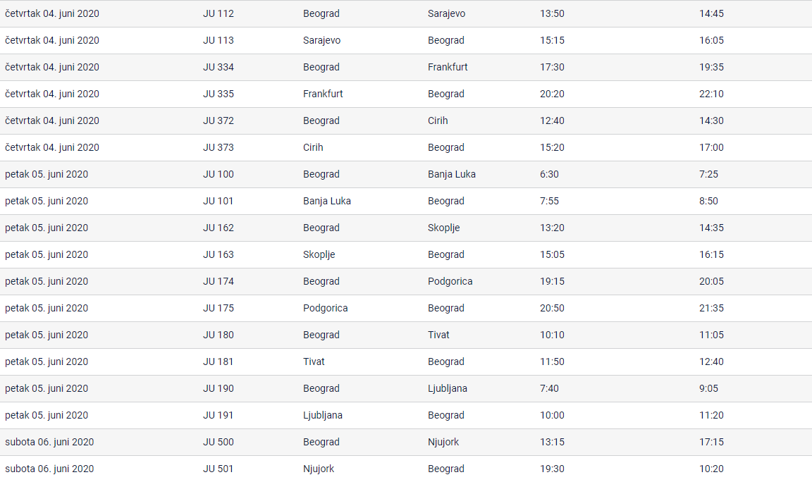Click the Banja Luka destination in the JU 100 row
Image resolution: width=812 pixels, height=482 pixels.
click(x=452, y=174)
